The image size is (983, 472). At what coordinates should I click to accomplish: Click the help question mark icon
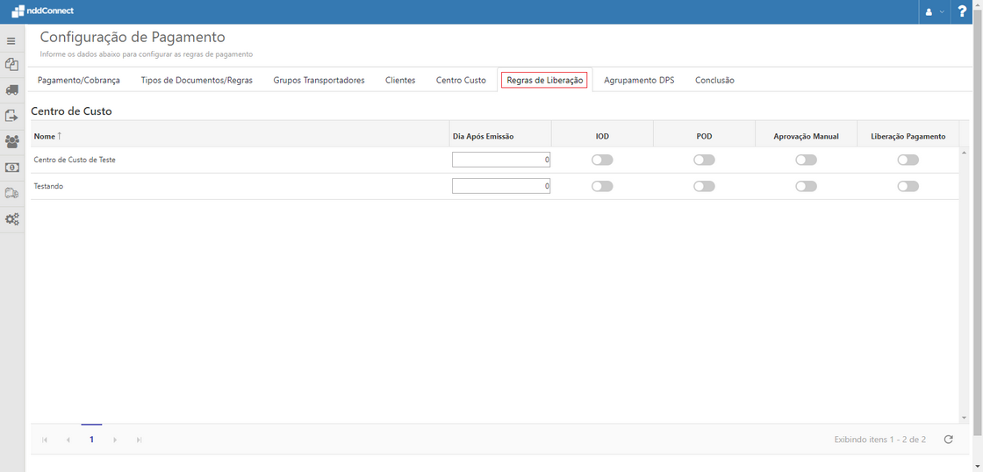tap(962, 11)
